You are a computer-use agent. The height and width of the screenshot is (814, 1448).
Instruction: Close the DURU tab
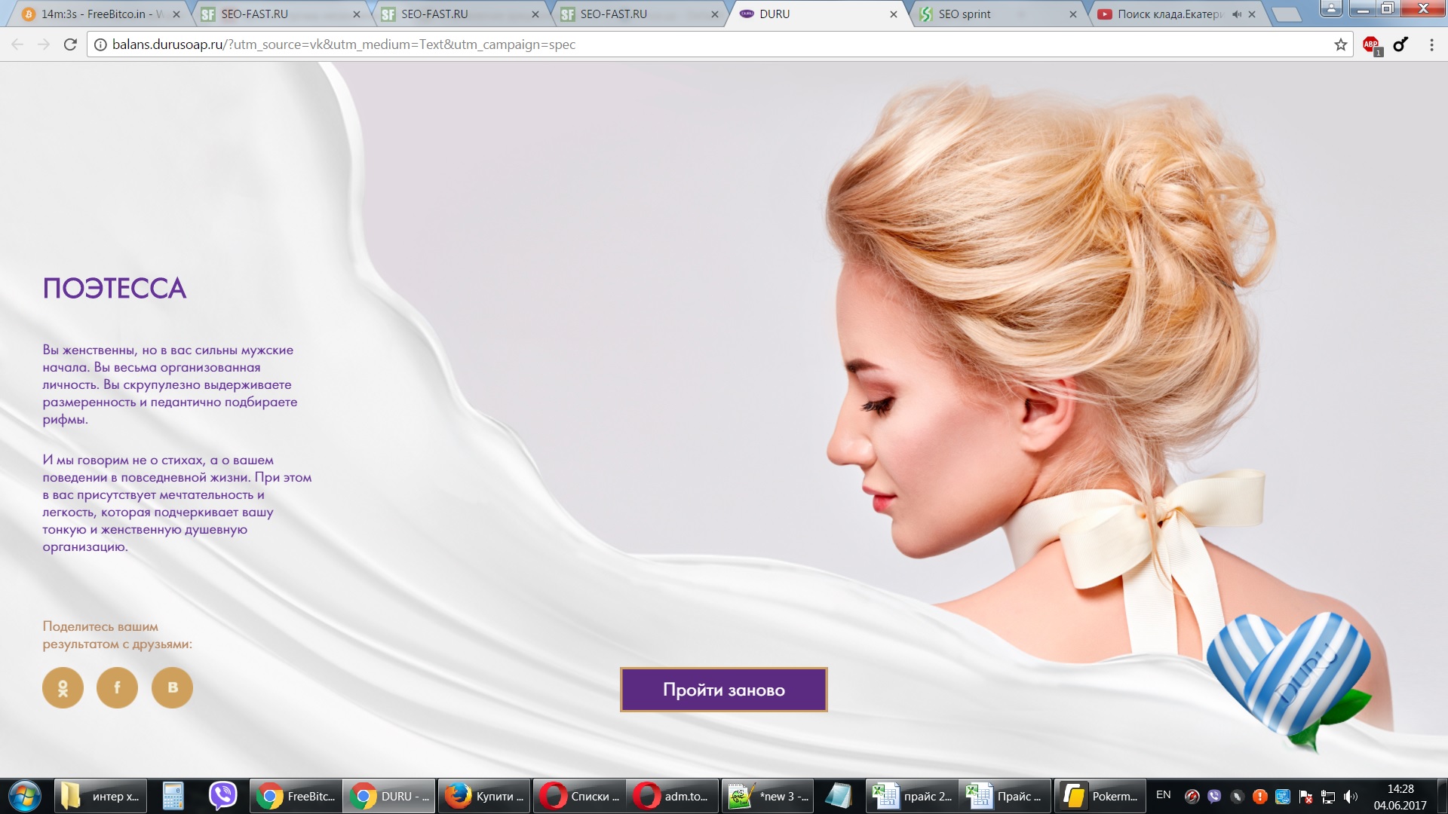(894, 14)
